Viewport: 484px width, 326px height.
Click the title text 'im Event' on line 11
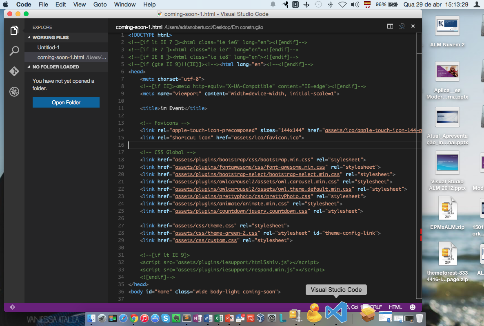[172, 108]
